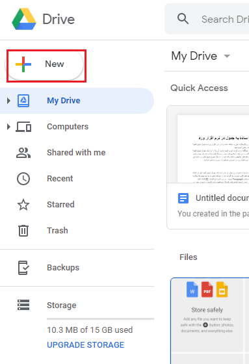Focus the Search Drive field

pos(207,19)
